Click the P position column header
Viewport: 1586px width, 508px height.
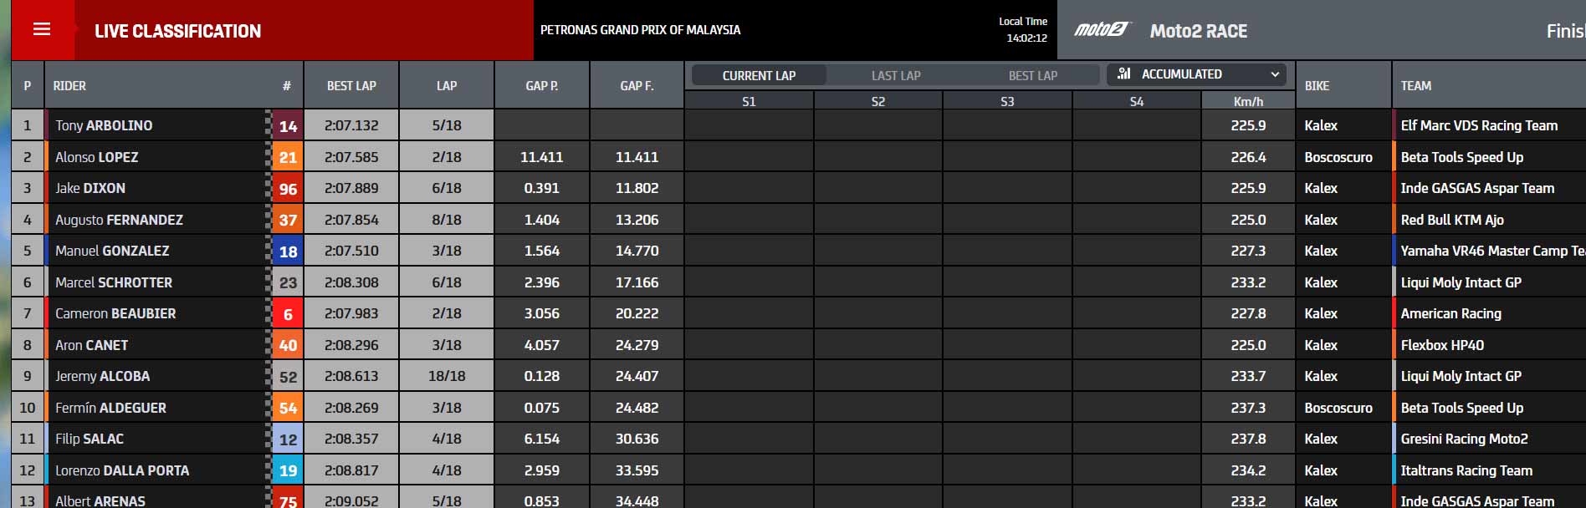pos(28,85)
